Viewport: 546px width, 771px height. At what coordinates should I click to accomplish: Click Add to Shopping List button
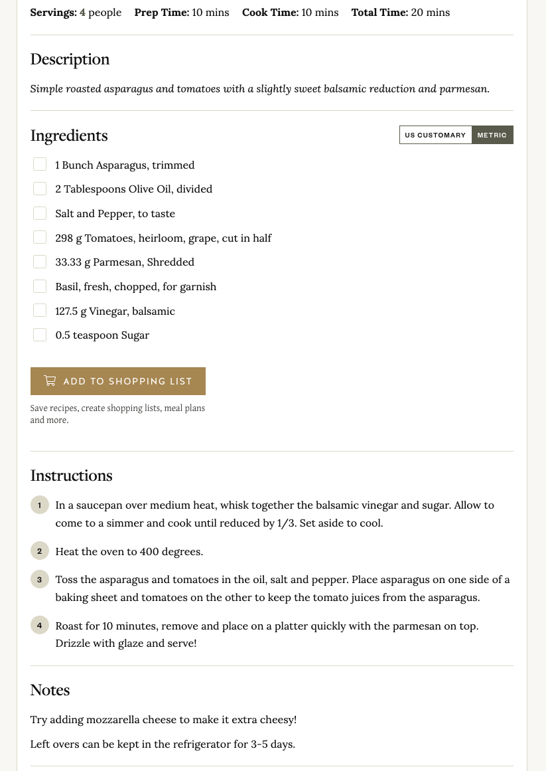(118, 381)
